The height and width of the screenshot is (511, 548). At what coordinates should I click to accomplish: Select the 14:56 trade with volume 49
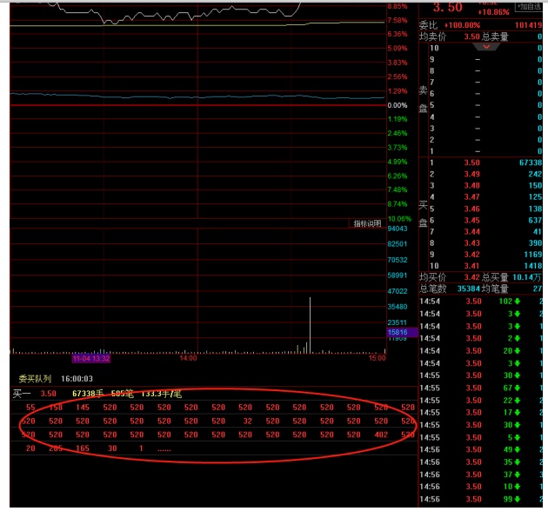[481, 449]
